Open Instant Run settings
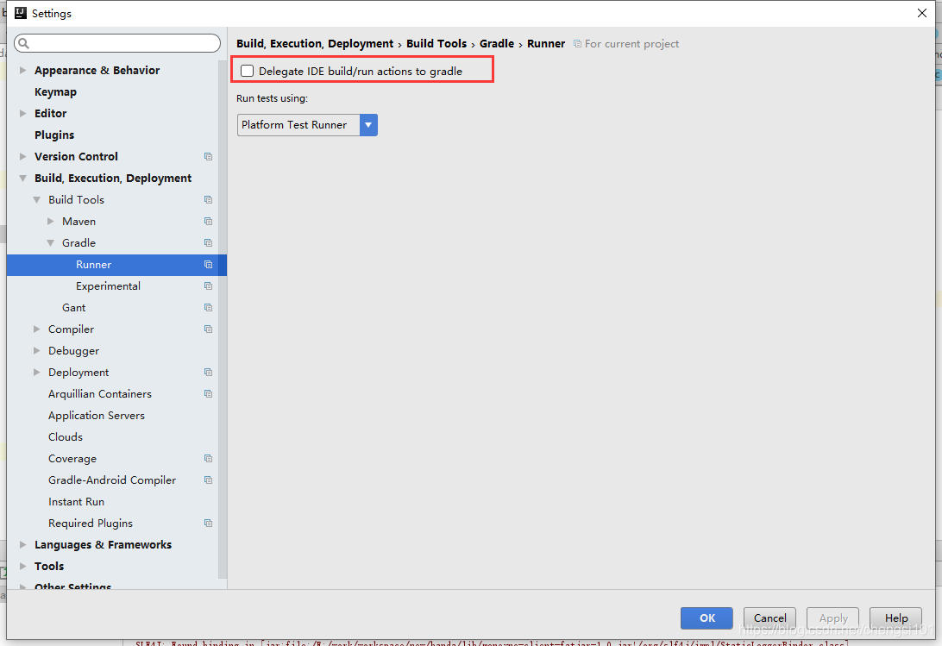 coord(76,502)
